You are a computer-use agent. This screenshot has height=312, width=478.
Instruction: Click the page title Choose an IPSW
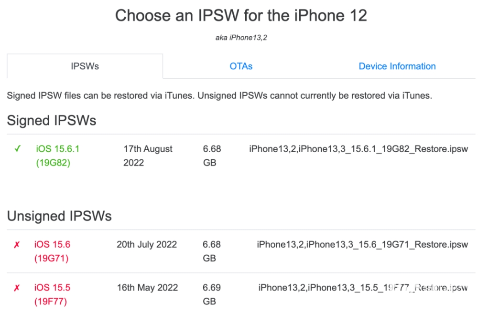pyautogui.click(x=241, y=15)
